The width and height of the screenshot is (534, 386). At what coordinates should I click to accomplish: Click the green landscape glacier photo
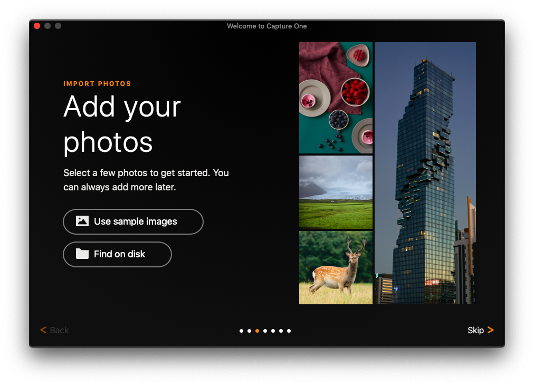tap(336, 192)
